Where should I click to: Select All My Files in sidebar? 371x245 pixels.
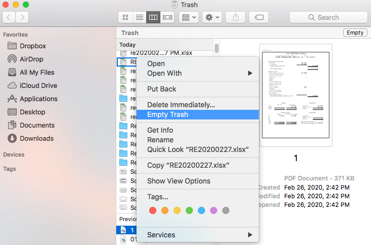[x=31, y=72]
